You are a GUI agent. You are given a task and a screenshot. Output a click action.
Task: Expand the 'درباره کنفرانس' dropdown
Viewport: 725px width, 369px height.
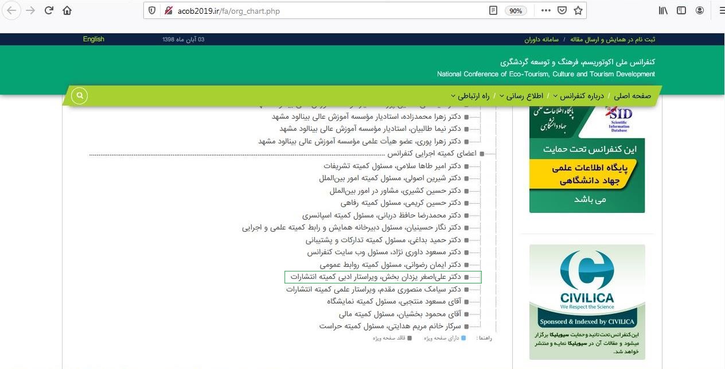(x=580, y=96)
